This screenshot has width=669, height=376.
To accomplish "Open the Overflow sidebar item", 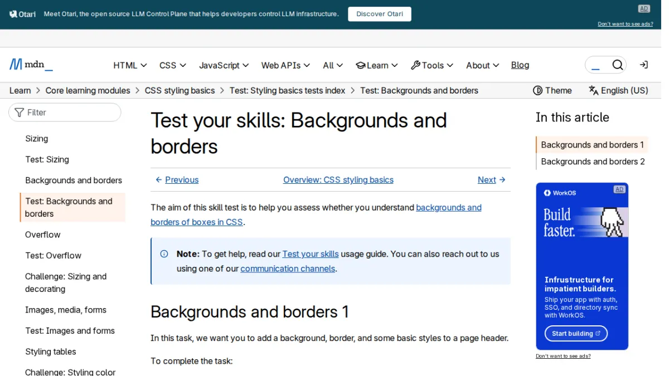I will (43, 235).
